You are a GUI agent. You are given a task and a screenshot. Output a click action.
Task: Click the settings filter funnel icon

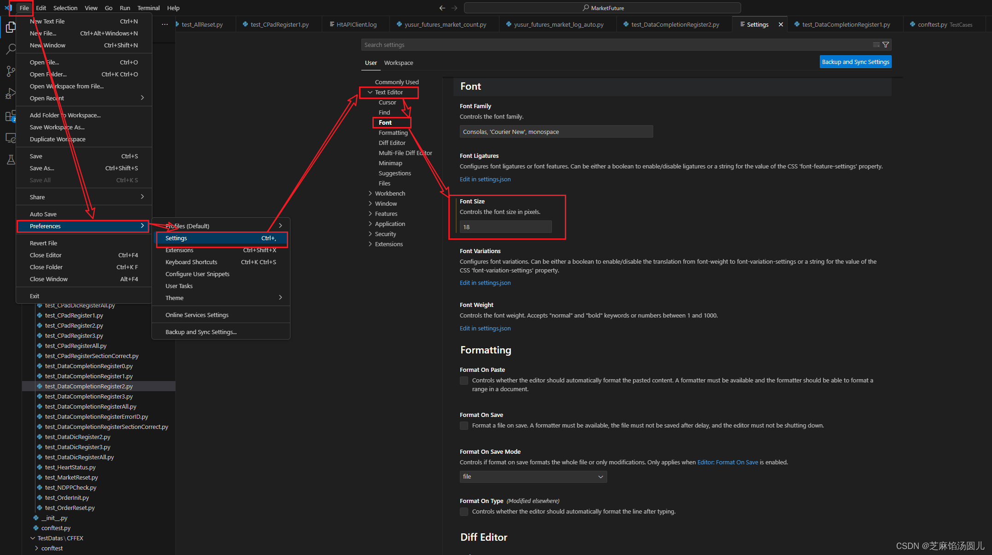[x=886, y=45]
